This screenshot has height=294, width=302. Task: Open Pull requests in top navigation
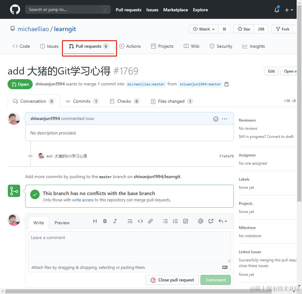coord(128,10)
